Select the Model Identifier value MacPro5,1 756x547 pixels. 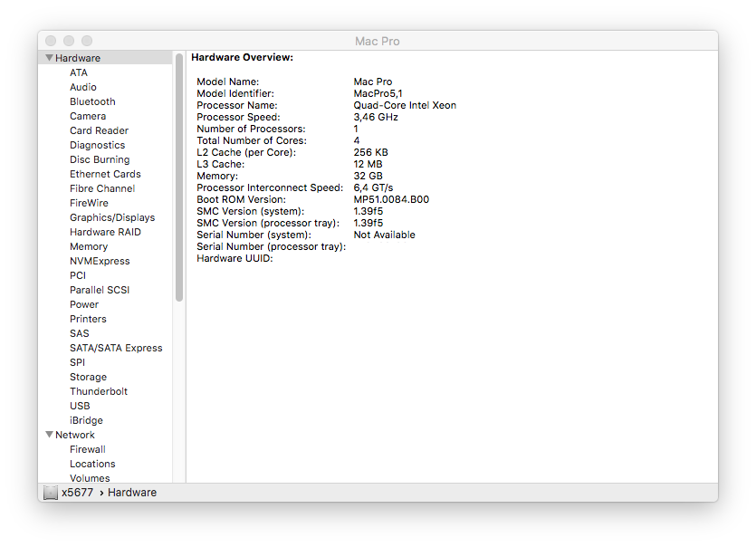pos(378,93)
